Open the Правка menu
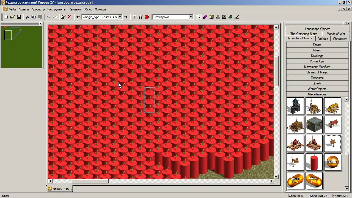Image resolution: width=352 pixels, height=198 pixels. pyautogui.click(x=24, y=9)
